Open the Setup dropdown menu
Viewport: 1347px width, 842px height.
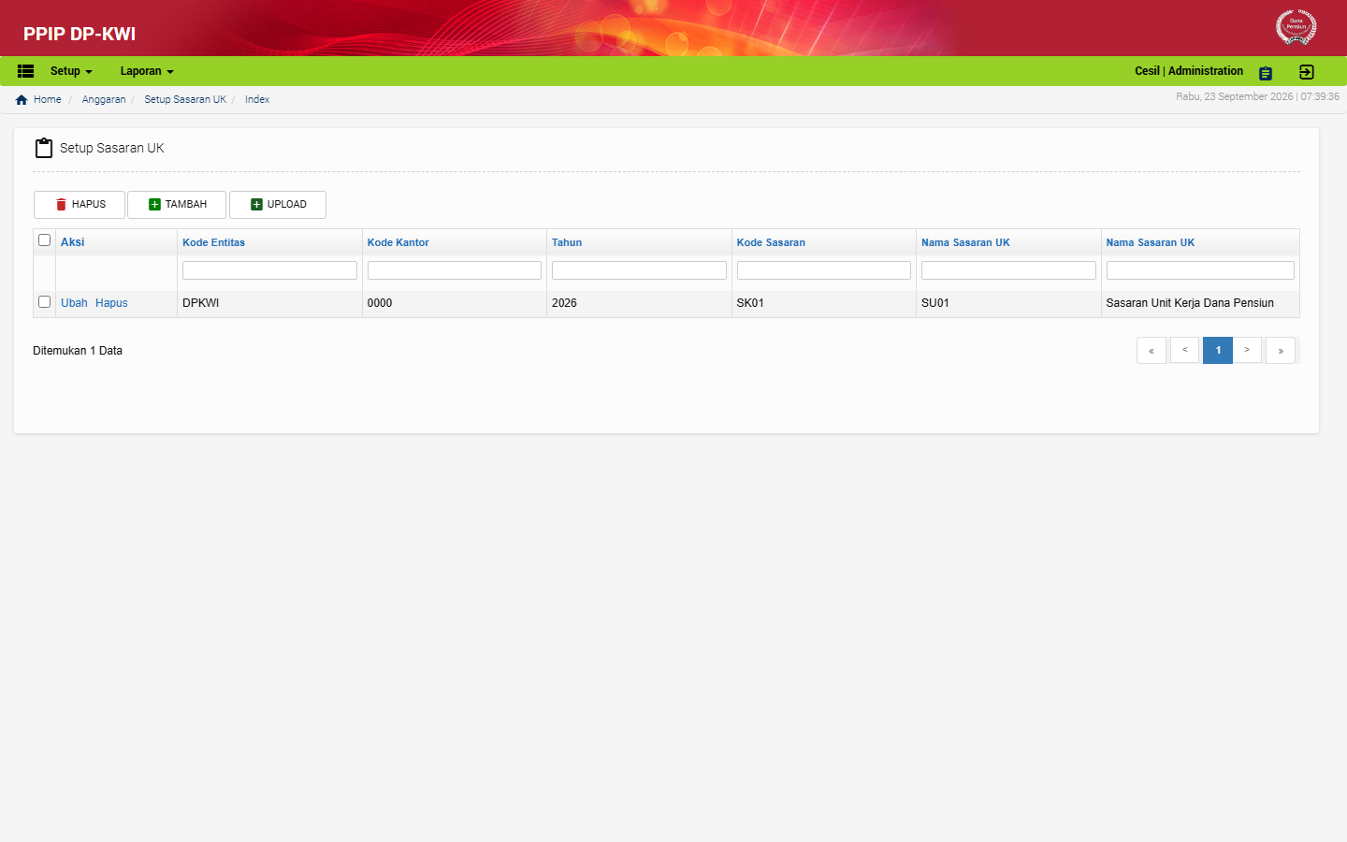(71, 71)
